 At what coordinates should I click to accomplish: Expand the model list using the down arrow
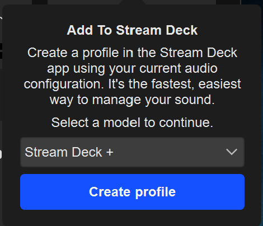[232, 152]
